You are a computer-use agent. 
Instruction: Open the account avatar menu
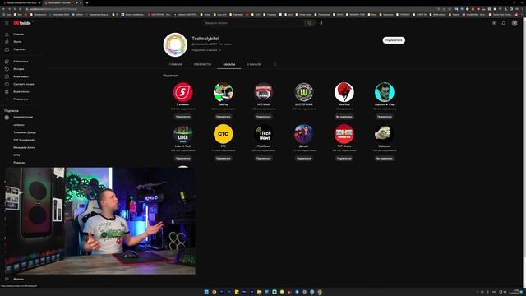point(514,23)
